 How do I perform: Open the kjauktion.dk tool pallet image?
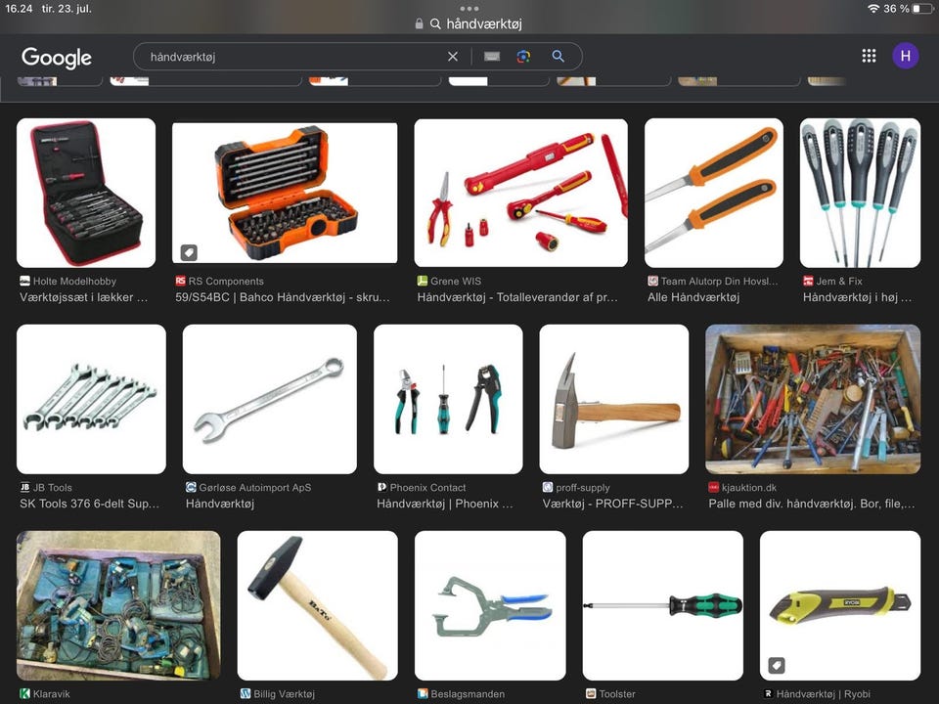tap(812, 399)
